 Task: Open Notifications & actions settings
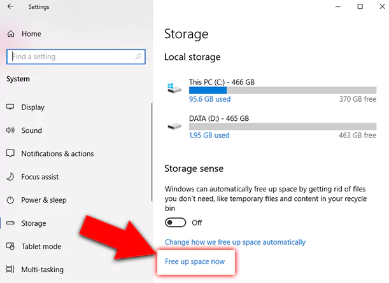57,154
